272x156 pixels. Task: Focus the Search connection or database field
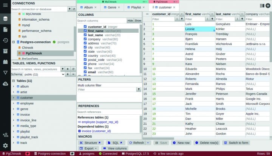click(x=39, y=9)
